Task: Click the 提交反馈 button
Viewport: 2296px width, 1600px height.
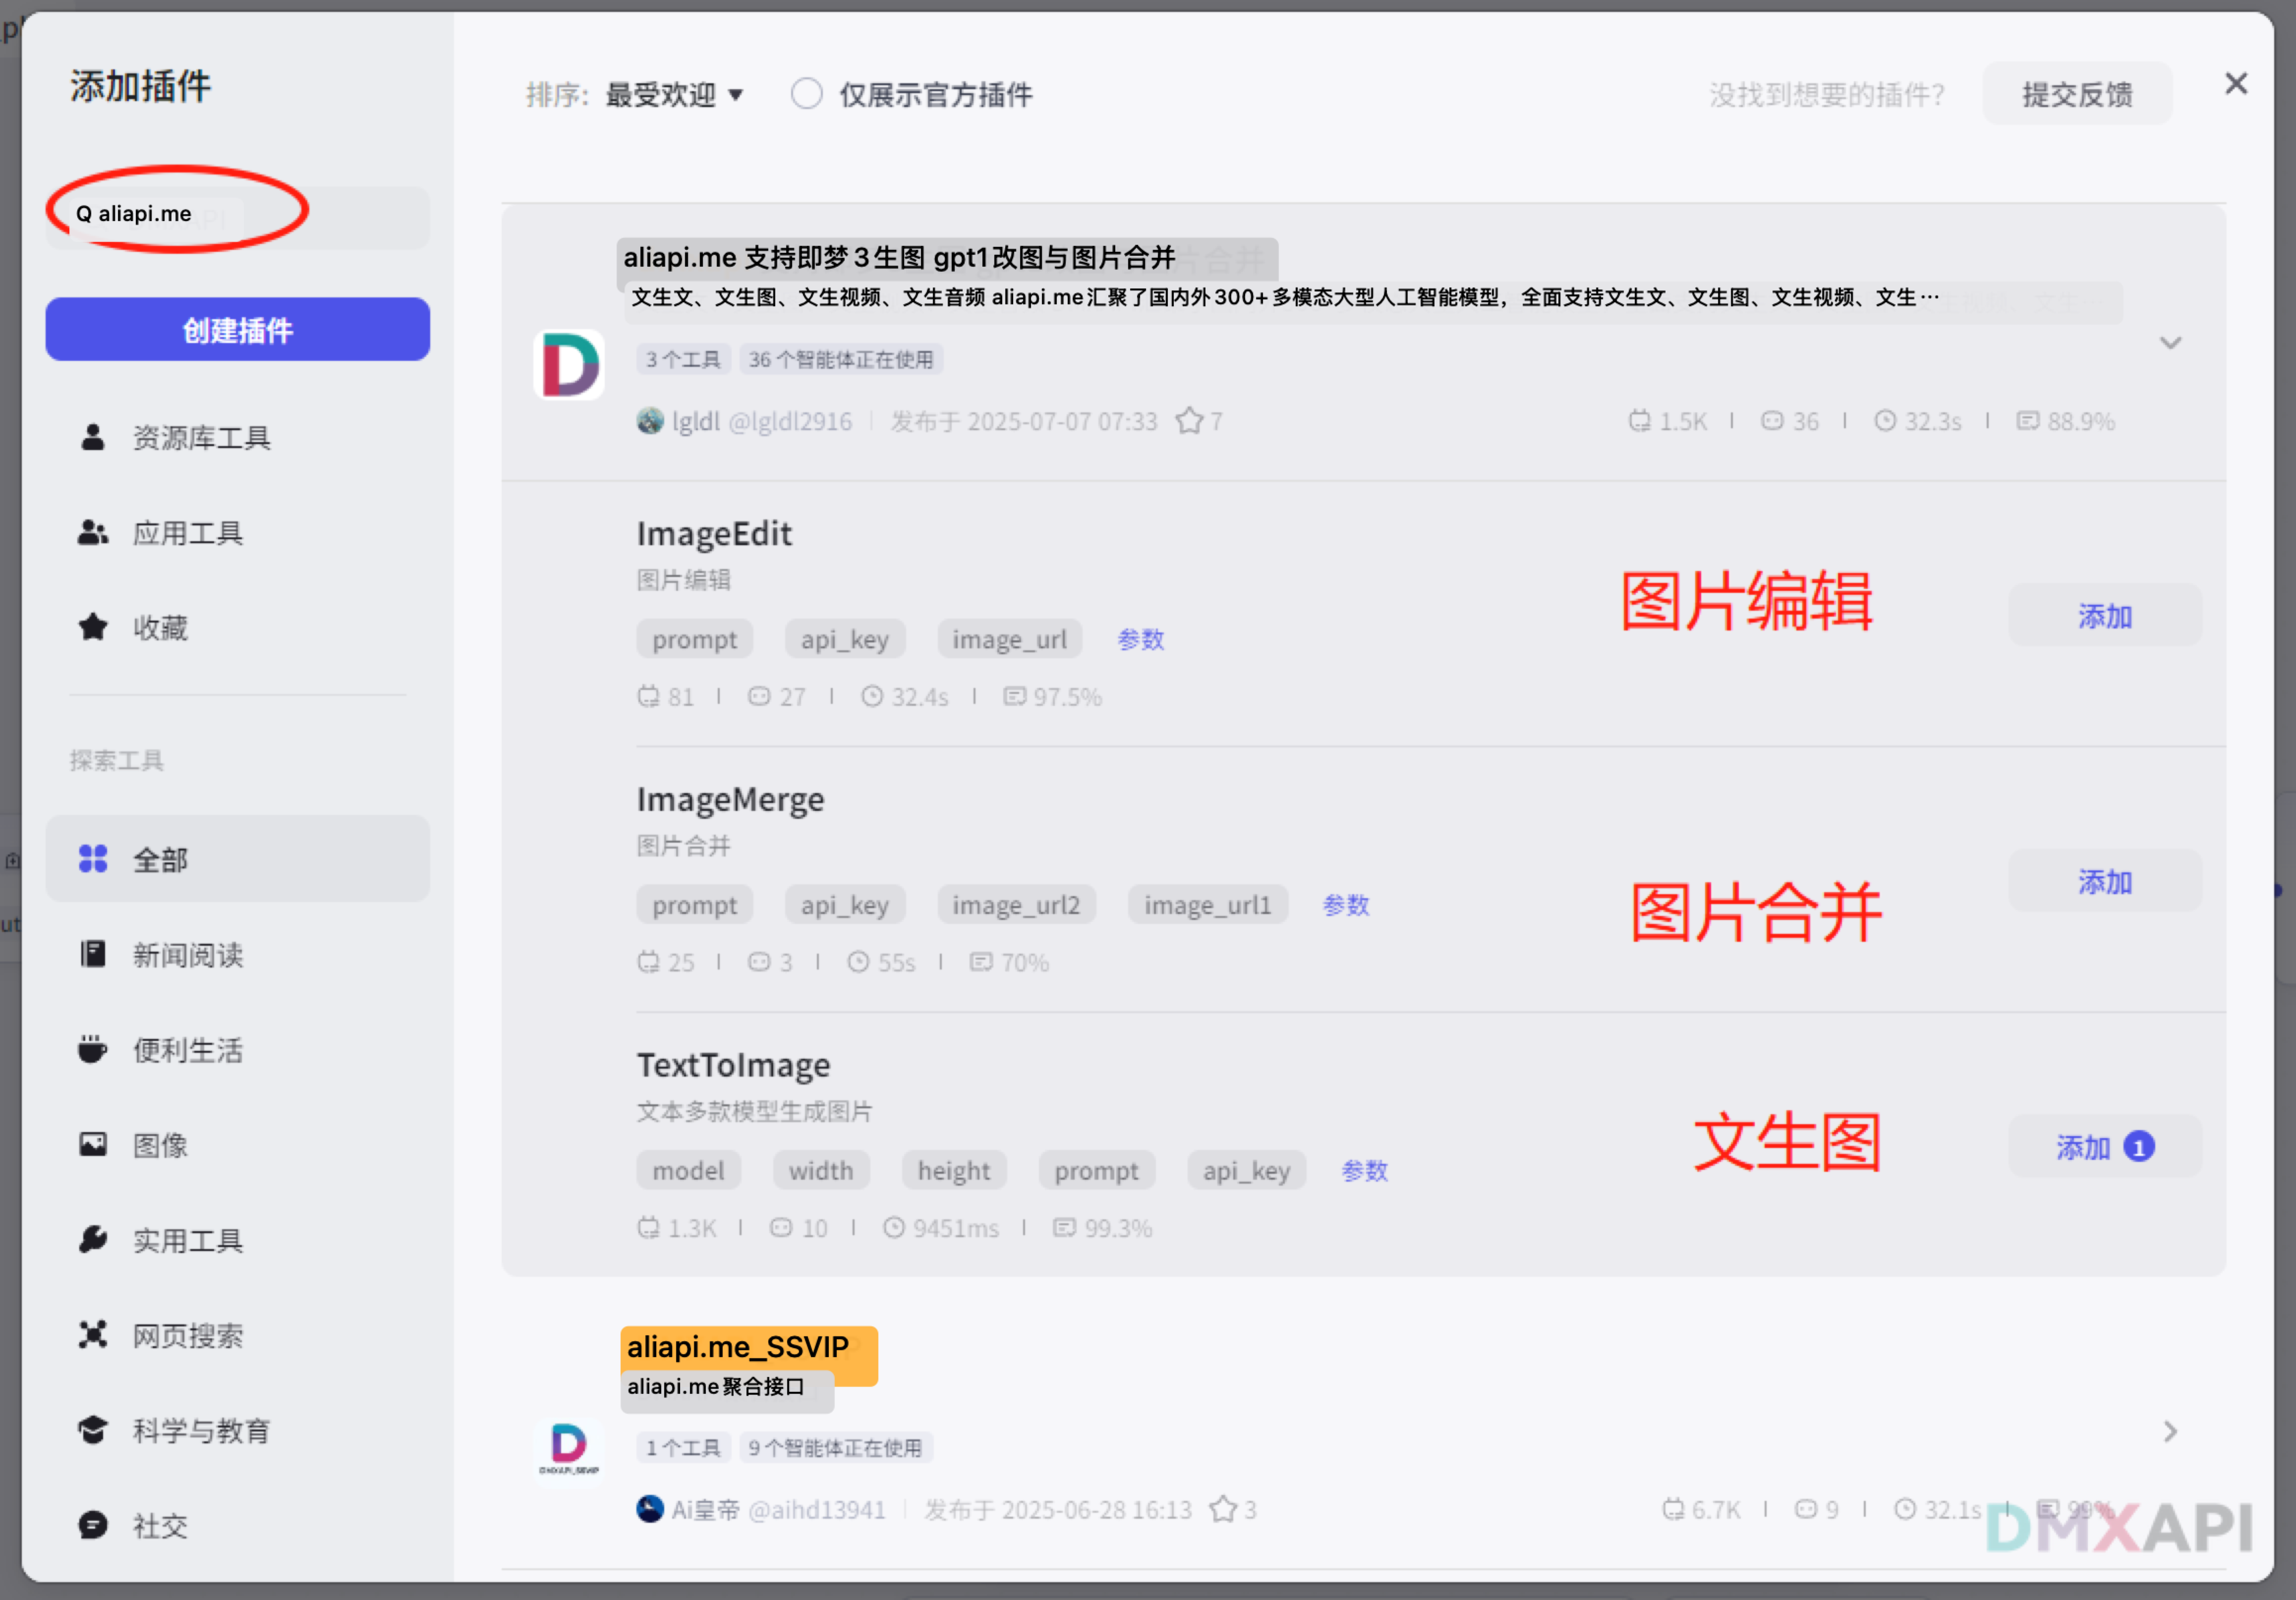Action: coord(2078,94)
